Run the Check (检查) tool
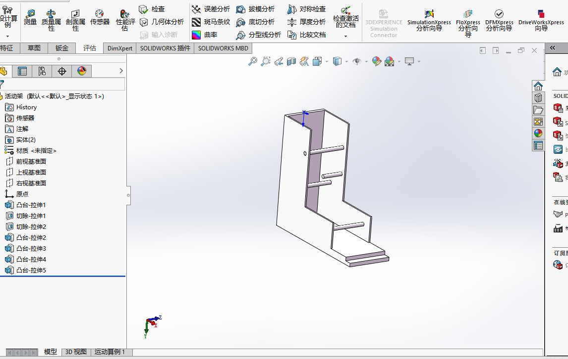This screenshot has height=359, width=568. (152, 9)
